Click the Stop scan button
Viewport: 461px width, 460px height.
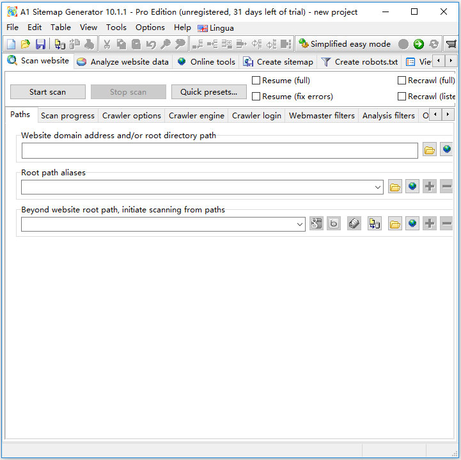(x=128, y=92)
